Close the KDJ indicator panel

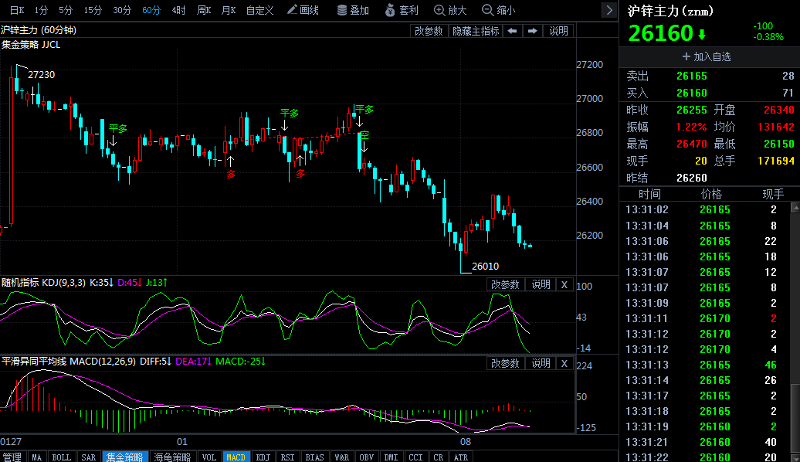point(564,284)
